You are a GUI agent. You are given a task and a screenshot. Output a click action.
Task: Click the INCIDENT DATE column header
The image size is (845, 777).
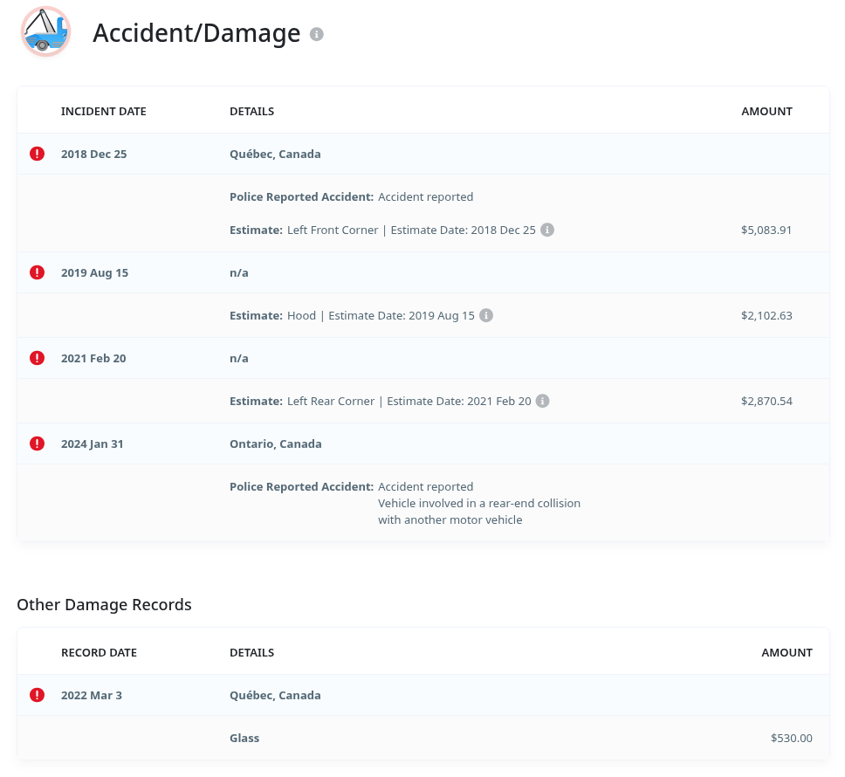coord(103,111)
